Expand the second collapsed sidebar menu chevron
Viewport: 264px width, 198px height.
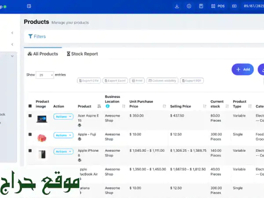pyautogui.click(x=12, y=44)
